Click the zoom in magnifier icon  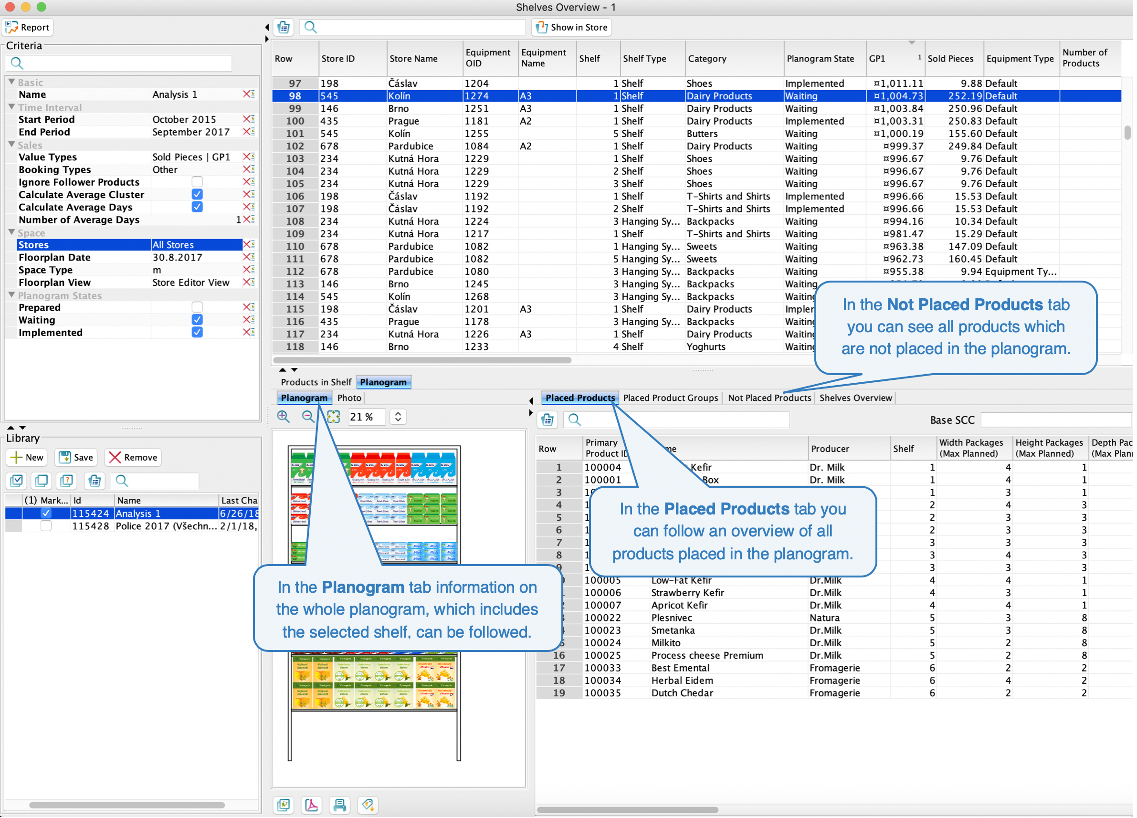284,417
